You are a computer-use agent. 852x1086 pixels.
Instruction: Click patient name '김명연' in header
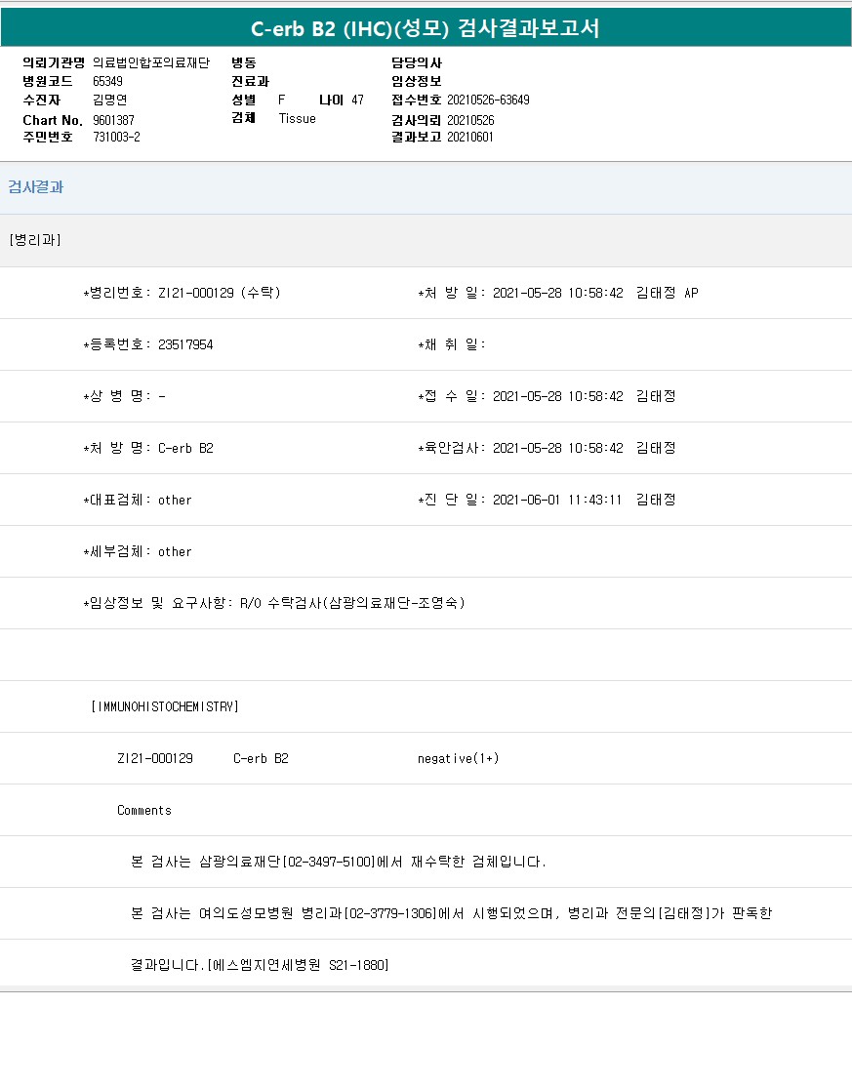(x=109, y=101)
